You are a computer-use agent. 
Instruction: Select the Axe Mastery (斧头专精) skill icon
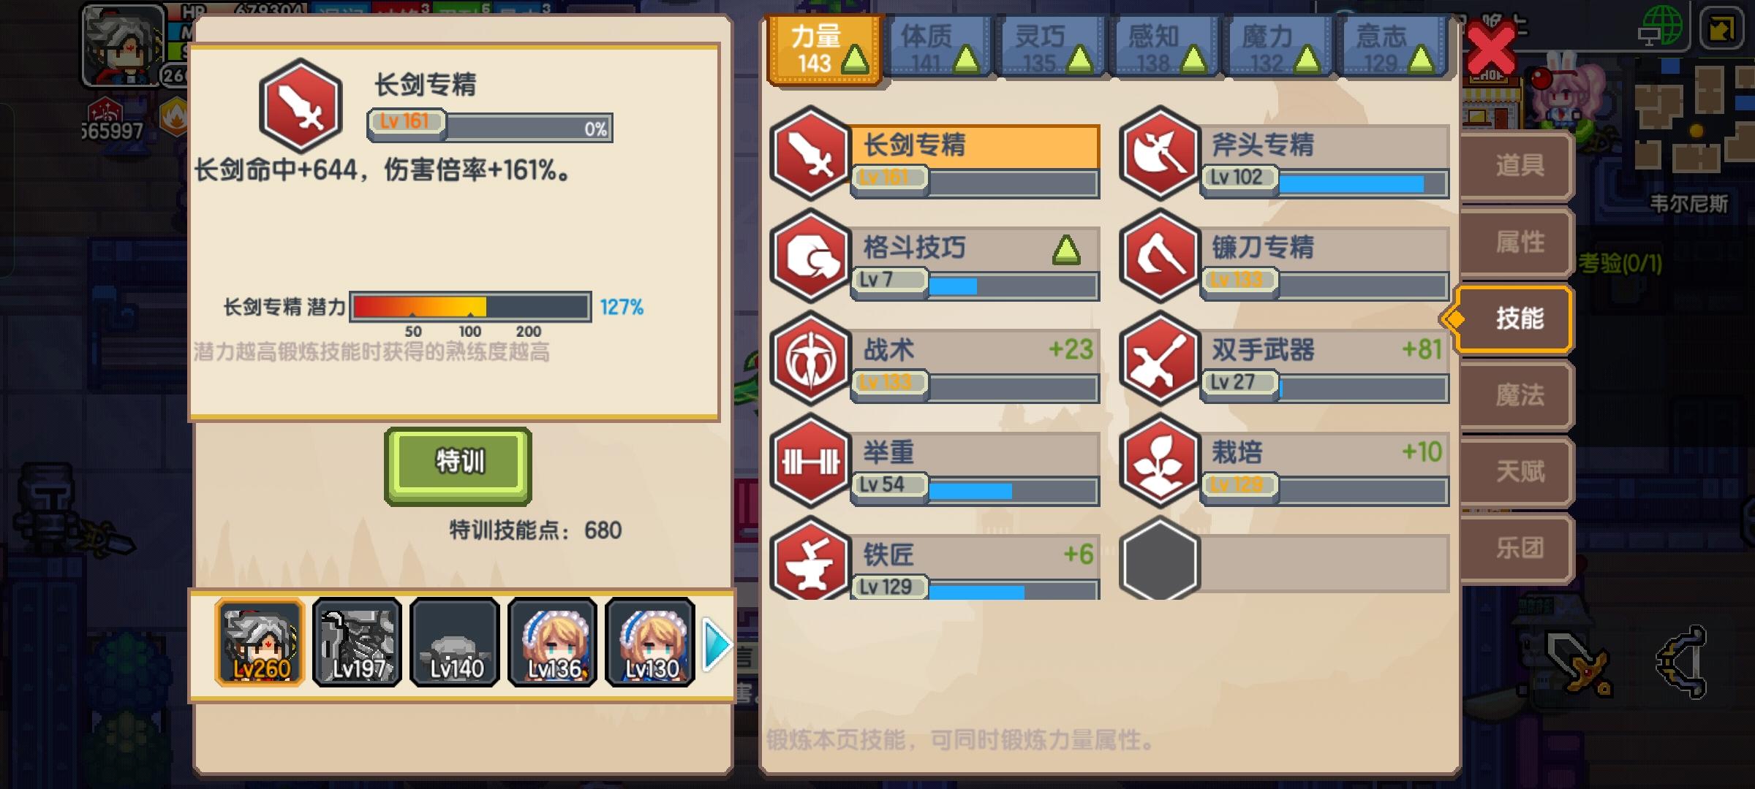pos(1160,153)
